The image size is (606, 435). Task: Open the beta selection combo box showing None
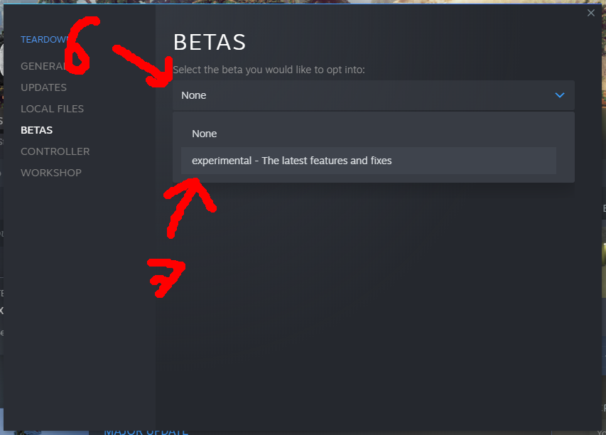pos(372,95)
